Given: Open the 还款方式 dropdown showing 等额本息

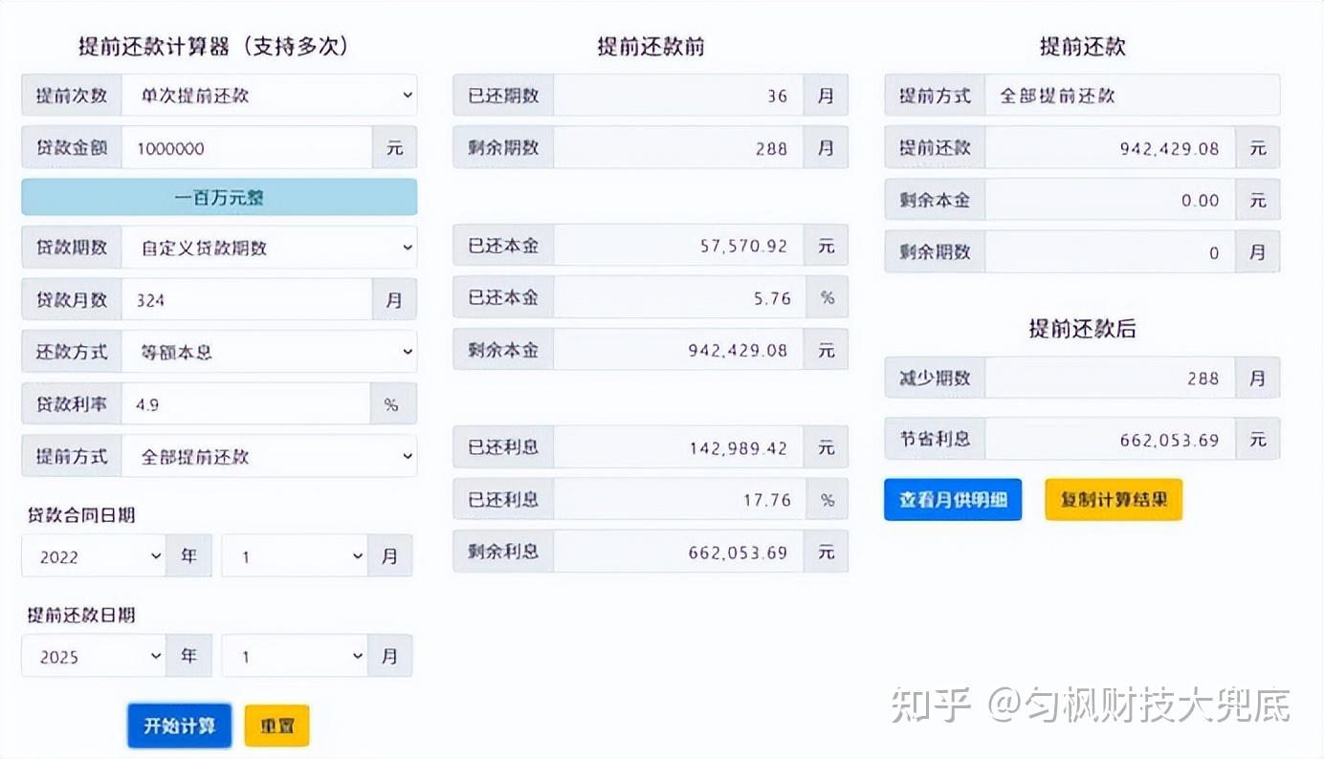Looking at the screenshot, I should [269, 352].
